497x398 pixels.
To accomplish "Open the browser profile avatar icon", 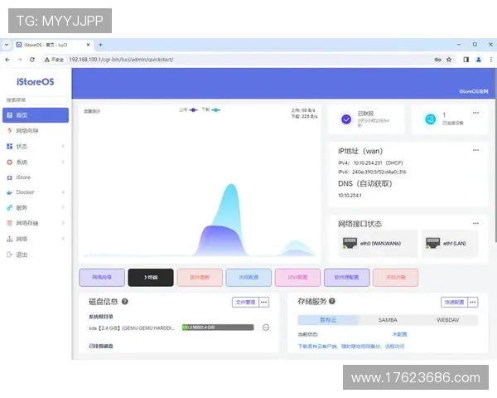I will pyautogui.click(x=479, y=60).
